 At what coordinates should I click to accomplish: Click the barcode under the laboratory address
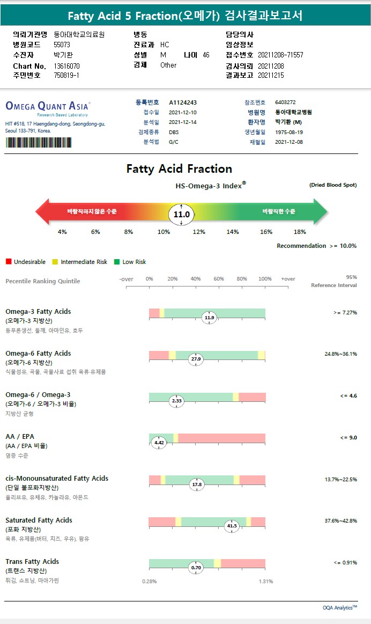click(x=38, y=142)
